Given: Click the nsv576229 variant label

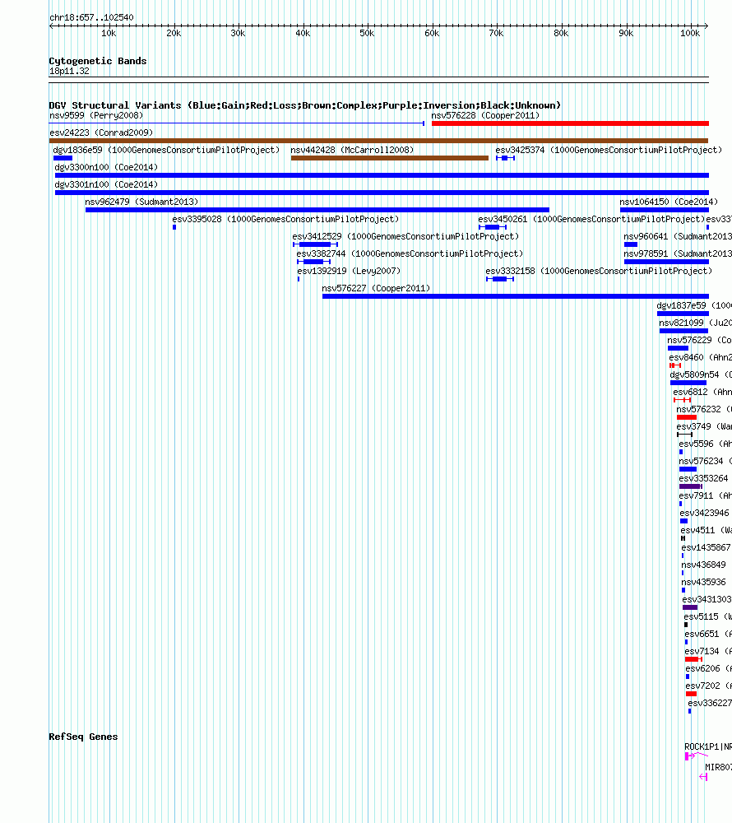Looking at the screenshot, I should coord(699,341).
